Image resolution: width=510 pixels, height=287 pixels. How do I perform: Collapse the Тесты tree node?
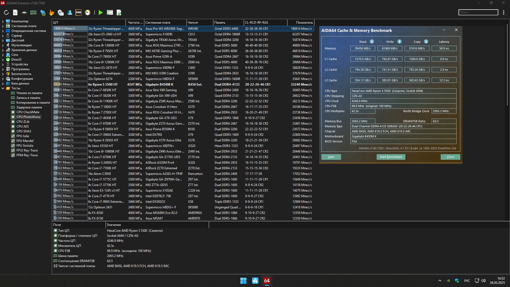(3, 88)
